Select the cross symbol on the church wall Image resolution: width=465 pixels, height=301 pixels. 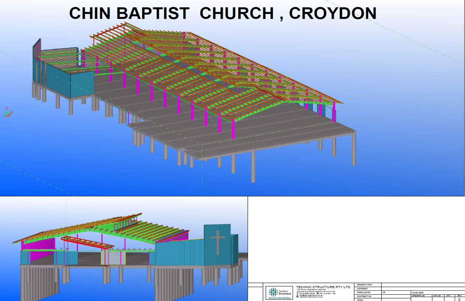click(x=217, y=242)
